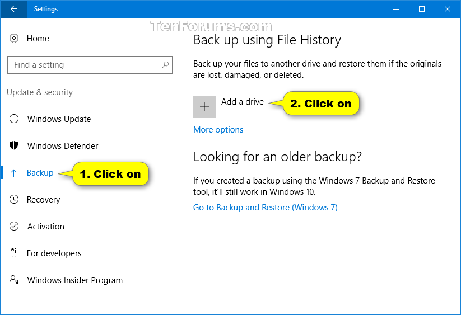461x315 pixels.
Task: Open the More options link
Action: pos(218,130)
